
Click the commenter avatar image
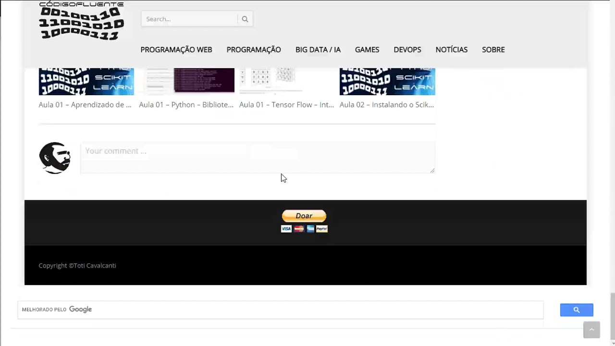pyautogui.click(x=55, y=158)
